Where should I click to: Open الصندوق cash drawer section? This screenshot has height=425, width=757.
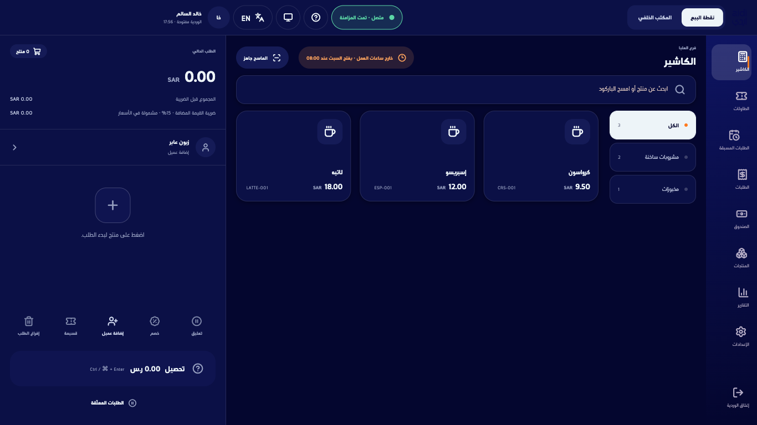click(x=741, y=219)
